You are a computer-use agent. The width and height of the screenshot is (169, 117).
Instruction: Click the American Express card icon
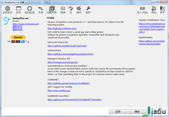(23, 42)
